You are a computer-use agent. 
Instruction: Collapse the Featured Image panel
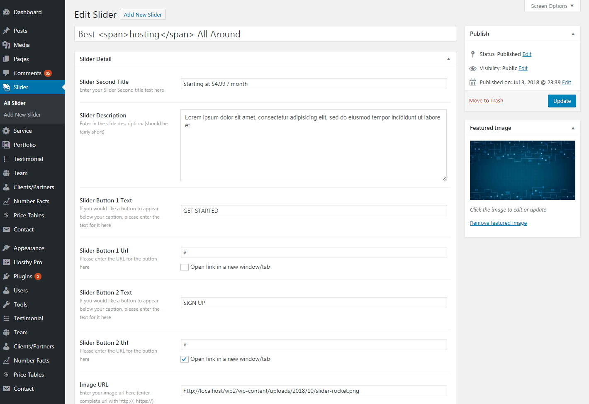(573, 128)
